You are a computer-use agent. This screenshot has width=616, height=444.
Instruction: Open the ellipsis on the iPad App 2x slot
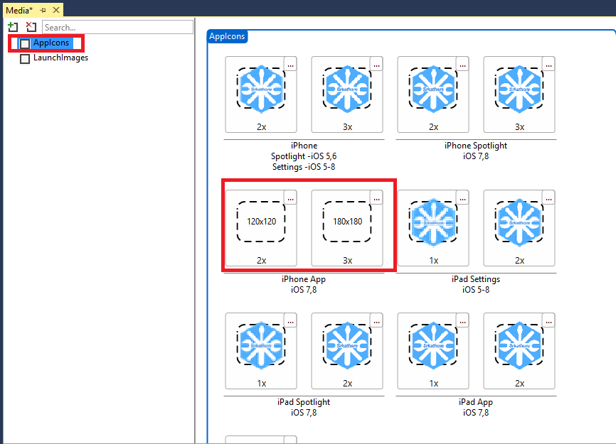548,321
